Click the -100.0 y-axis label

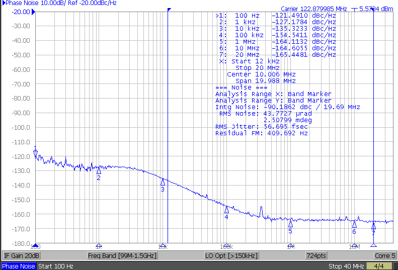click(x=21, y=128)
